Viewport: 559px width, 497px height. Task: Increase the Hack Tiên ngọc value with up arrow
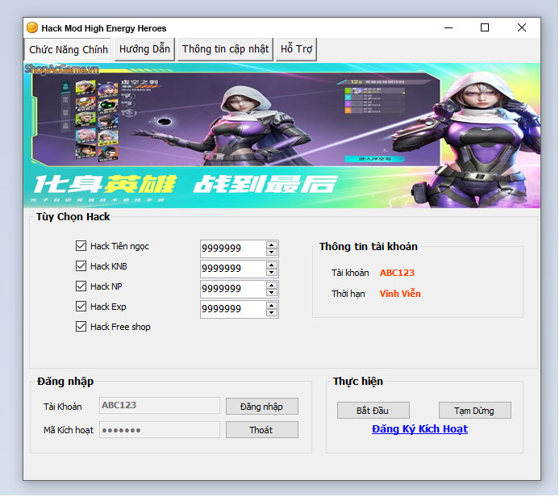[x=272, y=245]
